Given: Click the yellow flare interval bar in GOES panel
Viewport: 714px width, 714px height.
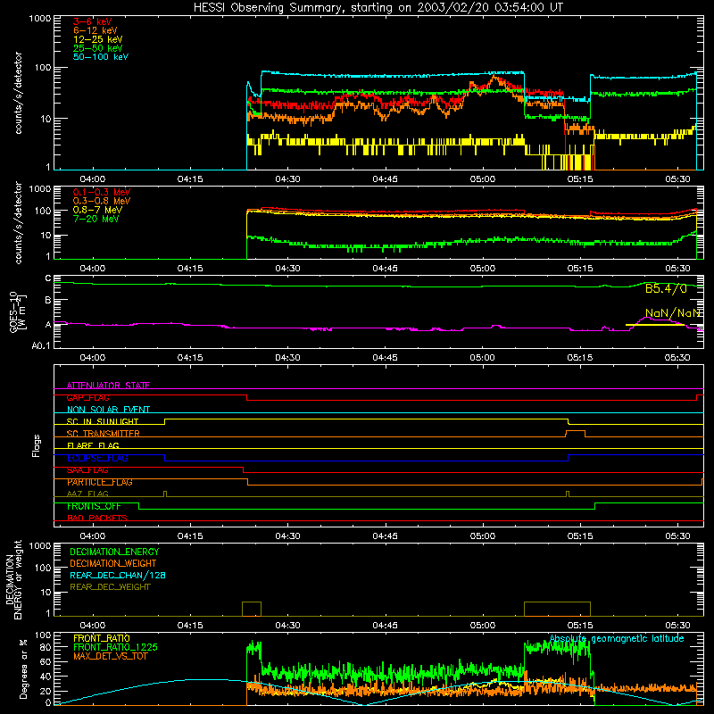Looking at the screenshot, I should tap(655, 325).
